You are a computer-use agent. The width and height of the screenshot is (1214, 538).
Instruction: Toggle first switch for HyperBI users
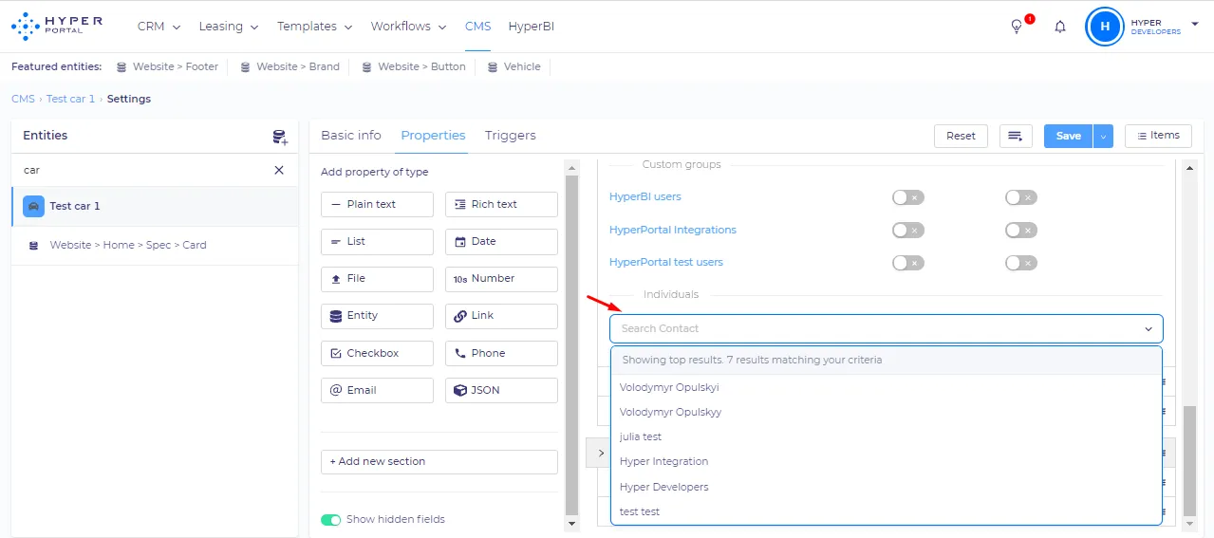point(907,197)
